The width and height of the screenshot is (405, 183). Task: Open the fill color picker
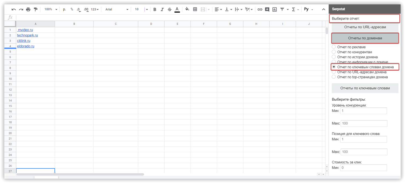tap(187, 9)
